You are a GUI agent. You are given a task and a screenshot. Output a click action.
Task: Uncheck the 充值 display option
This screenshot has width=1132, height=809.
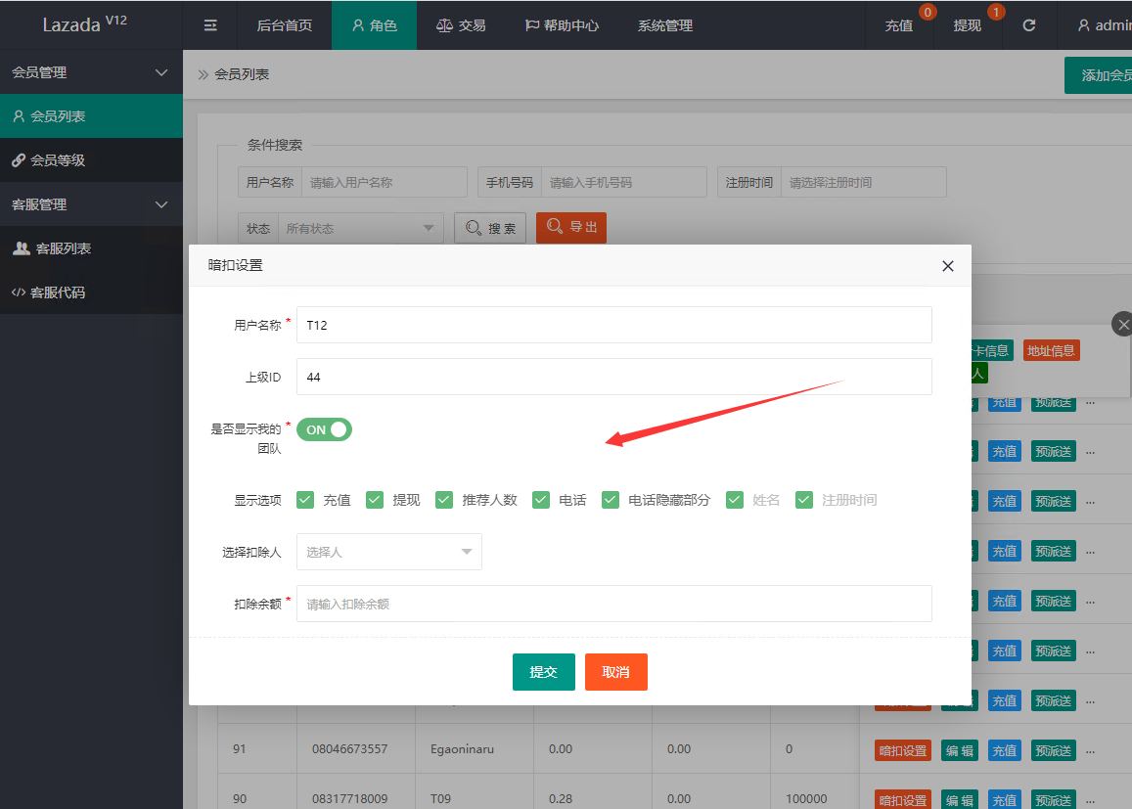pyautogui.click(x=305, y=500)
